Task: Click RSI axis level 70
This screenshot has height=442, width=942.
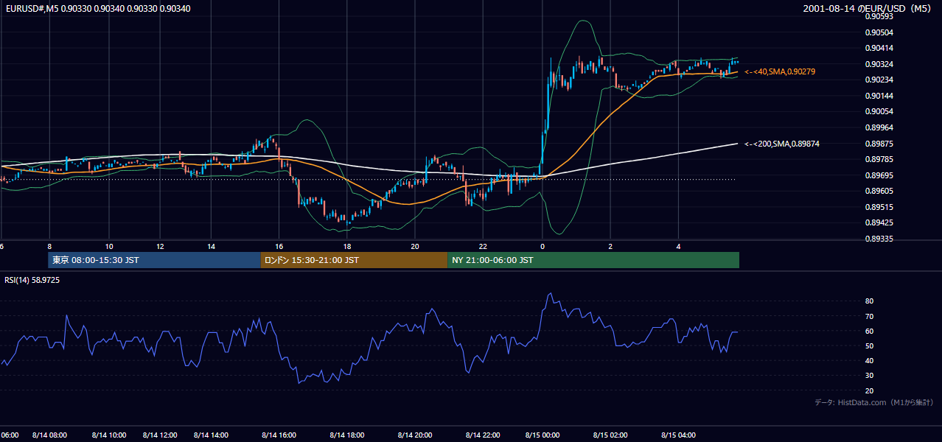Action: [x=869, y=316]
